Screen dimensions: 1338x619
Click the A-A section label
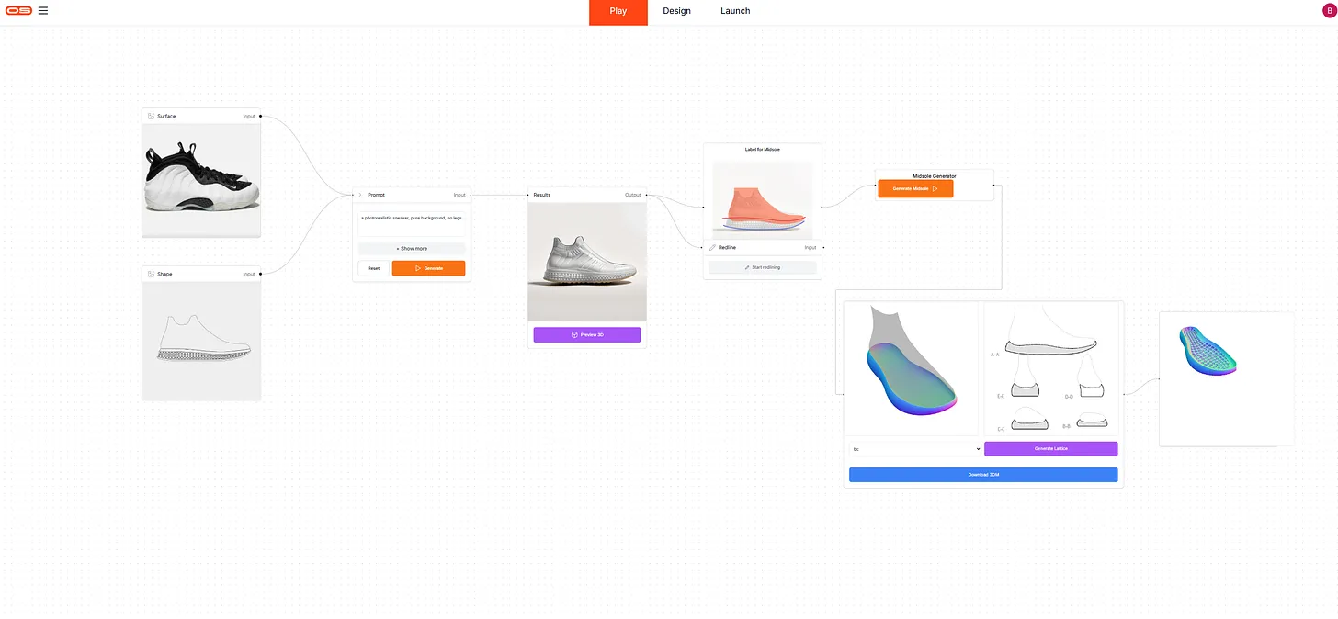[x=994, y=355]
